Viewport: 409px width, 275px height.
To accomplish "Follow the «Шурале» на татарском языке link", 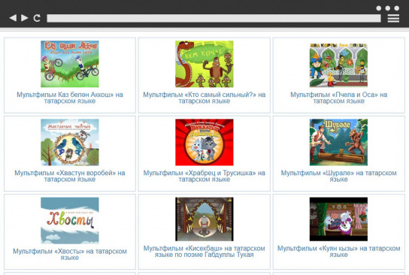I will tap(338, 176).
